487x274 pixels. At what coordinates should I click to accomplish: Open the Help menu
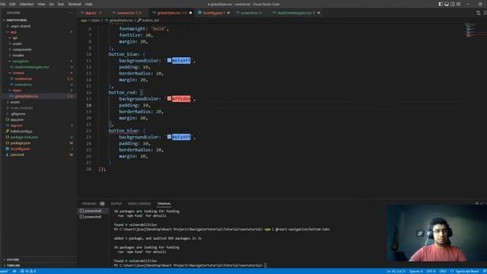[89, 4]
